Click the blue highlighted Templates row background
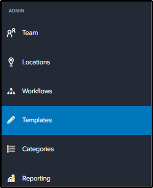 76,121
